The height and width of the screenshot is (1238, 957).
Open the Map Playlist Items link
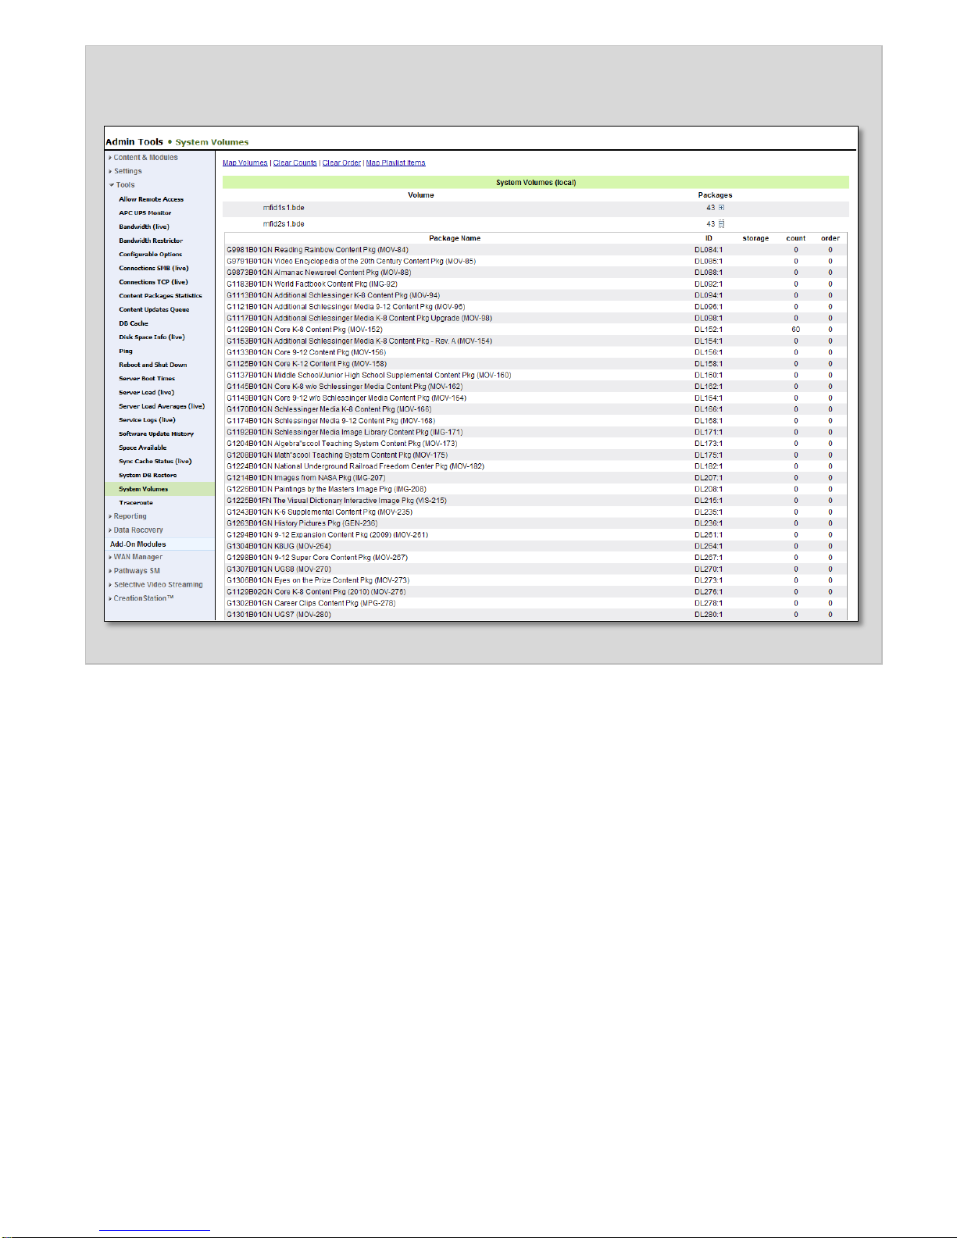[396, 163]
